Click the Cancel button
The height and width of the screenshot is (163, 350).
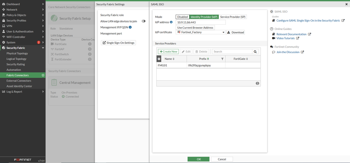click(222, 159)
